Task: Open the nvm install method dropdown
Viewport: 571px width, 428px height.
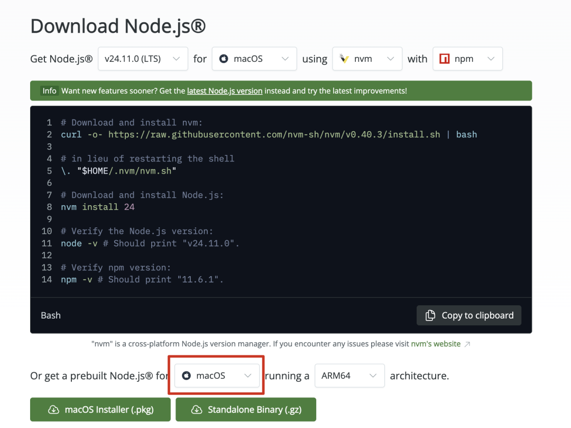Action: [367, 59]
